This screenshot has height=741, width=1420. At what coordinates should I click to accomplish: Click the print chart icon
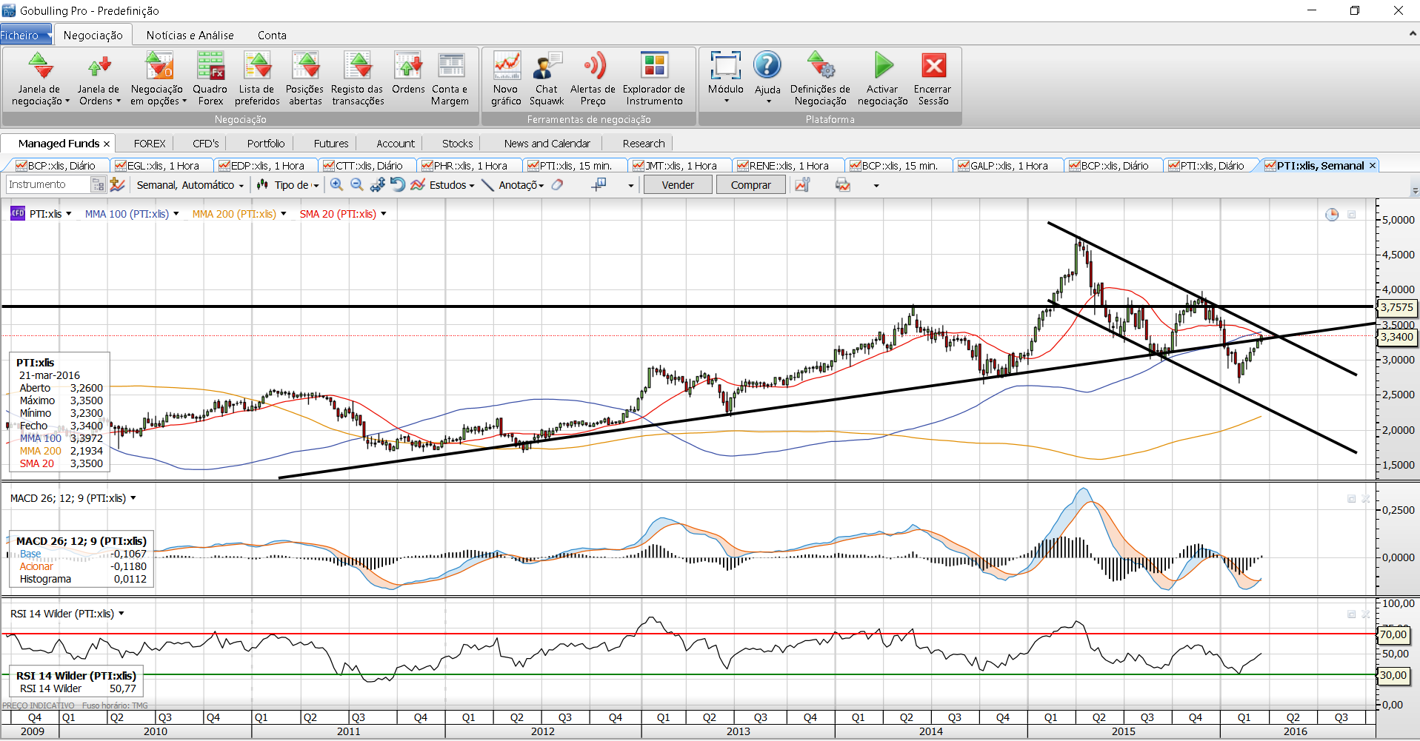pos(843,185)
